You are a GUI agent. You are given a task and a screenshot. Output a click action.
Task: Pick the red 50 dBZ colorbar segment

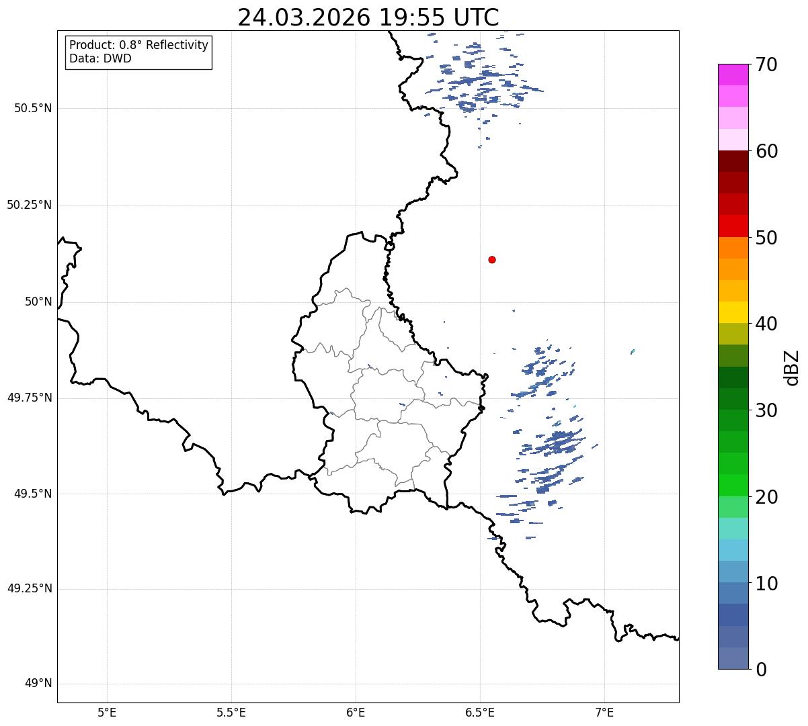click(x=733, y=226)
